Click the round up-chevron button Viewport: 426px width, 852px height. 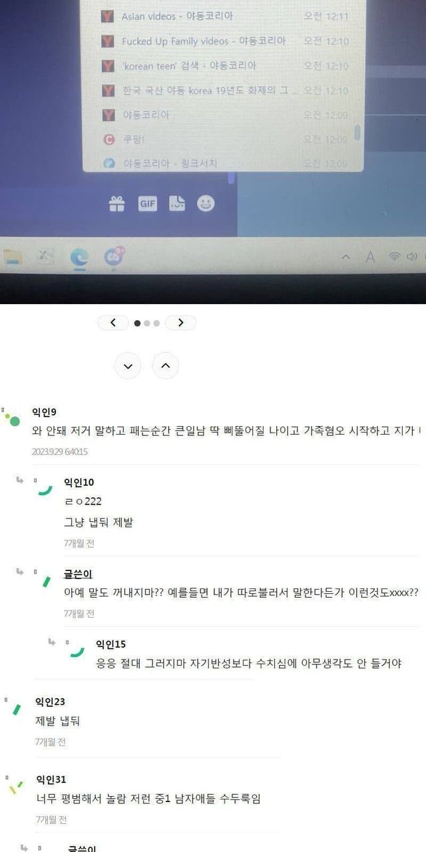(x=166, y=365)
